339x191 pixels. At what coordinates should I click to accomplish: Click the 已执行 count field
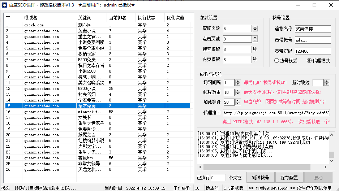(218, 178)
